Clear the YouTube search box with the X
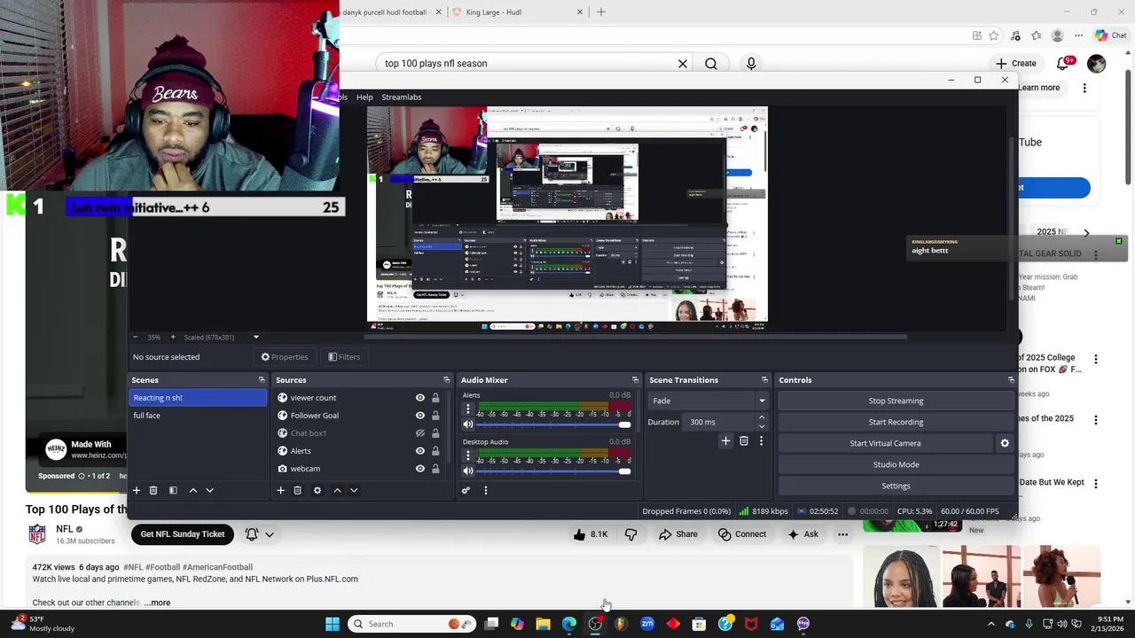 [x=683, y=64]
